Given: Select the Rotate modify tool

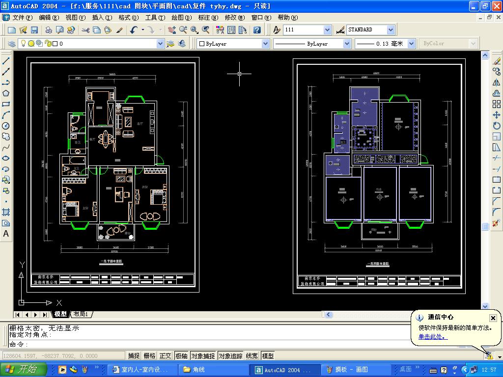Looking at the screenshot, I should [x=497, y=126].
